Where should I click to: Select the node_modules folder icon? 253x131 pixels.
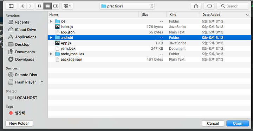click(x=57, y=54)
